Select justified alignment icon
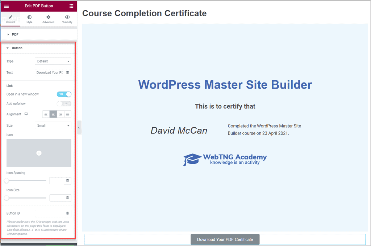The height and width of the screenshot is (246, 371). (68, 114)
